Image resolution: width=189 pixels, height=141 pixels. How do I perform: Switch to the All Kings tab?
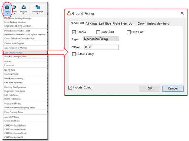tap(91, 24)
